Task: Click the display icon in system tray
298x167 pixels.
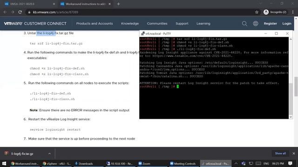Action: (x=251, y=163)
